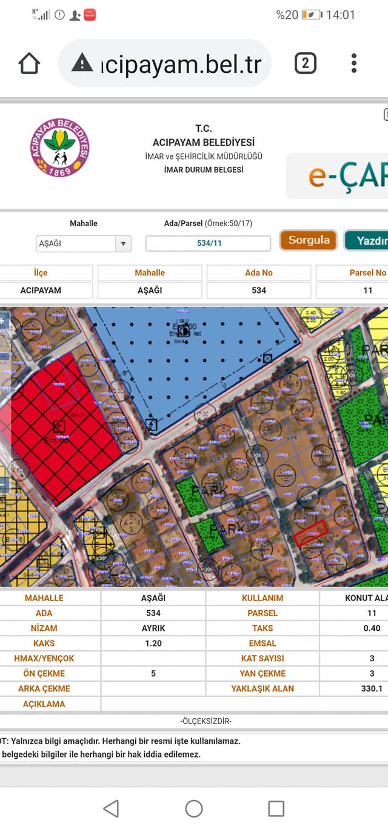The height and width of the screenshot is (831, 388).
Task: Tap the site security warning triangle
Action: click(x=82, y=62)
